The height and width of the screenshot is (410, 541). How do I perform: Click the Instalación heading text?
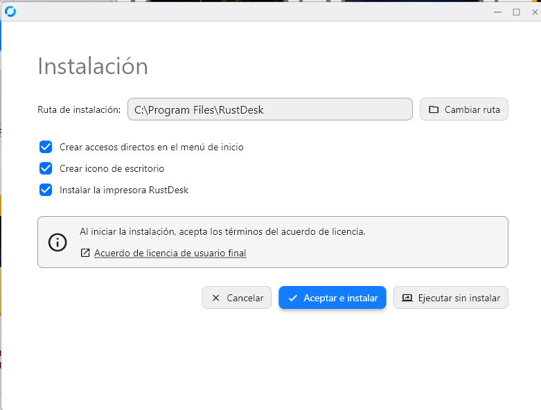pos(93,66)
